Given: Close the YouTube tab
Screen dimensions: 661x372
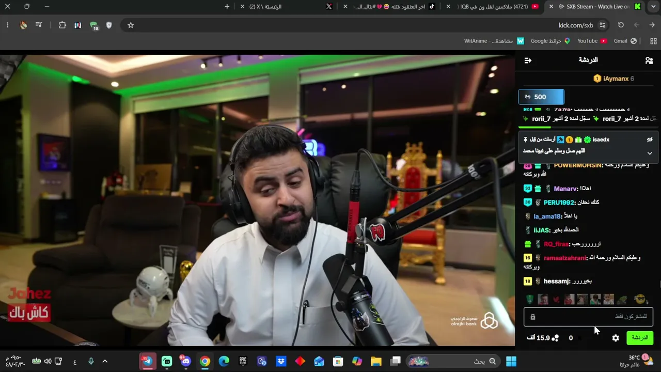Looking at the screenshot, I should click(x=448, y=7).
